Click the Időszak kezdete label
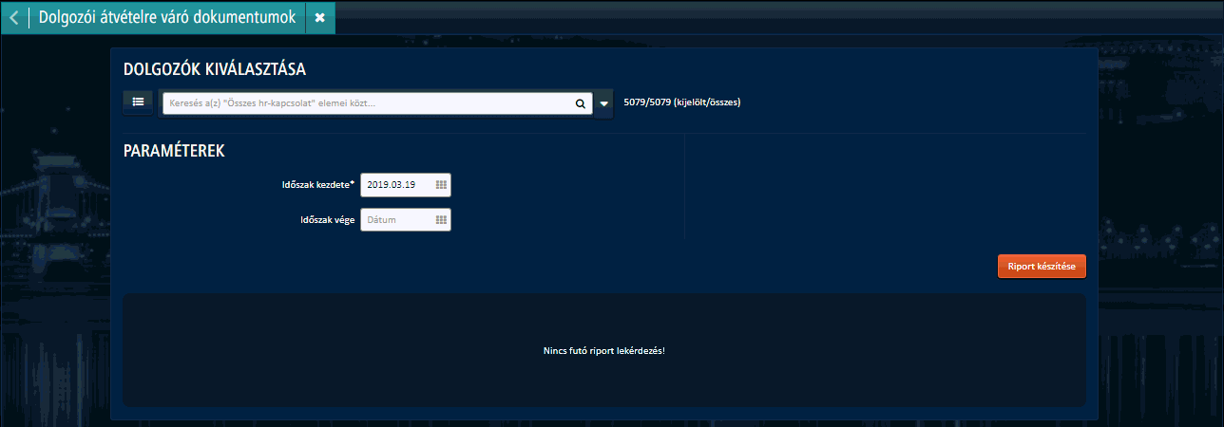 (x=312, y=185)
